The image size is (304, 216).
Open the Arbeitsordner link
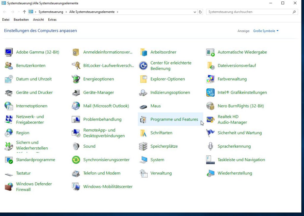163,52
